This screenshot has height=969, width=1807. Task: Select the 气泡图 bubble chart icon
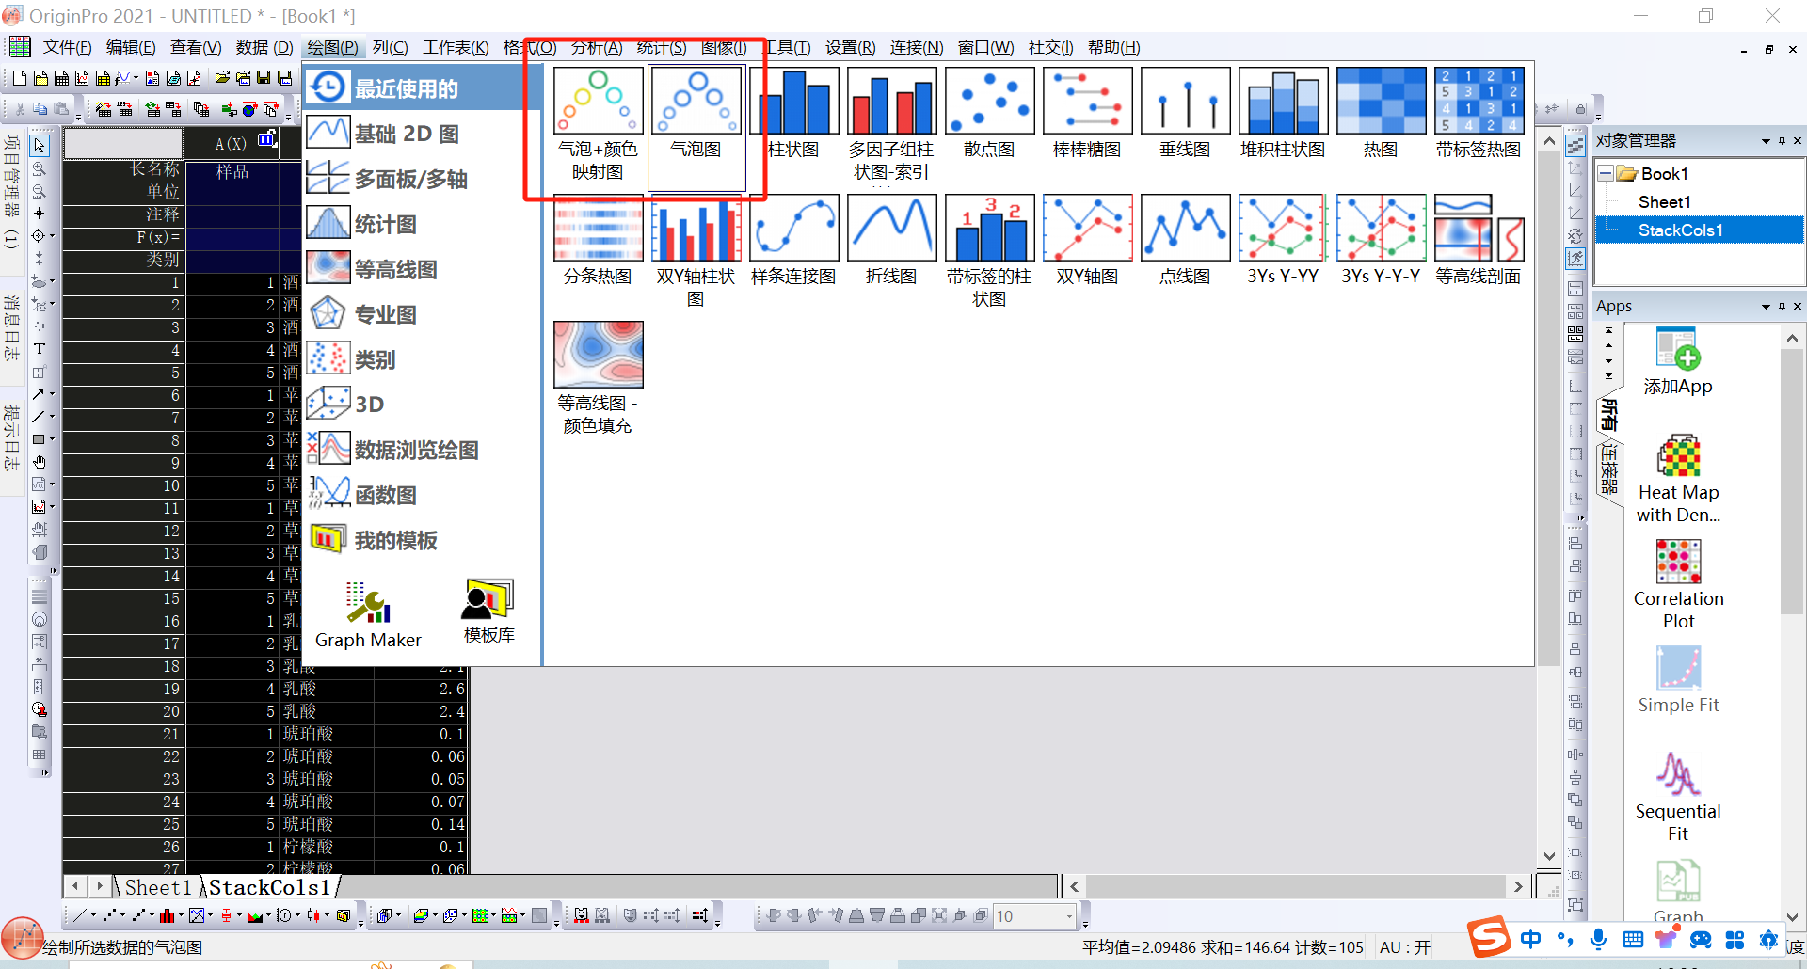click(x=696, y=102)
